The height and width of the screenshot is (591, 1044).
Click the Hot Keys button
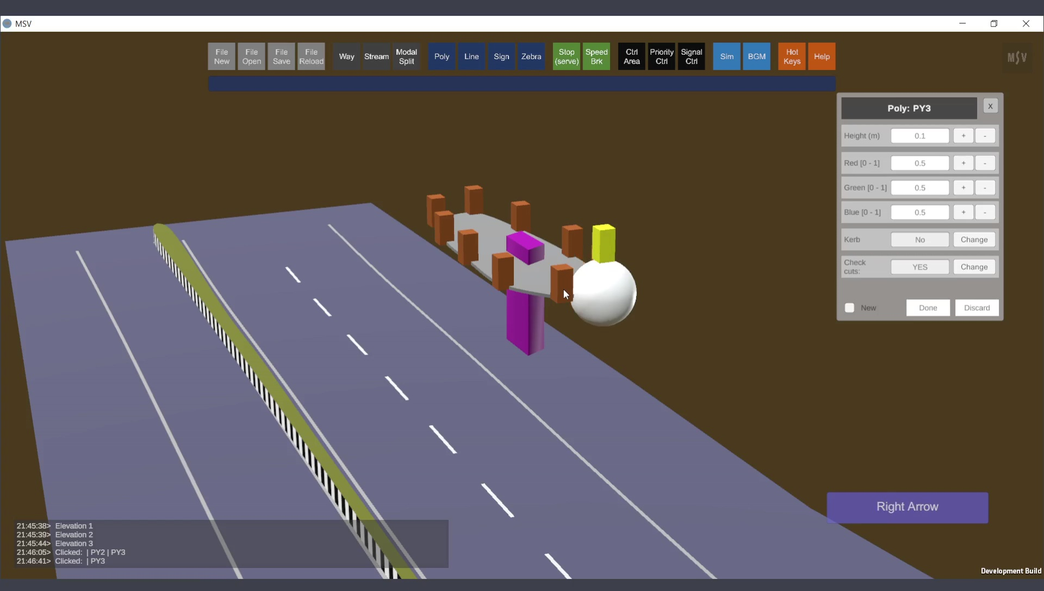(x=792, y=56)
